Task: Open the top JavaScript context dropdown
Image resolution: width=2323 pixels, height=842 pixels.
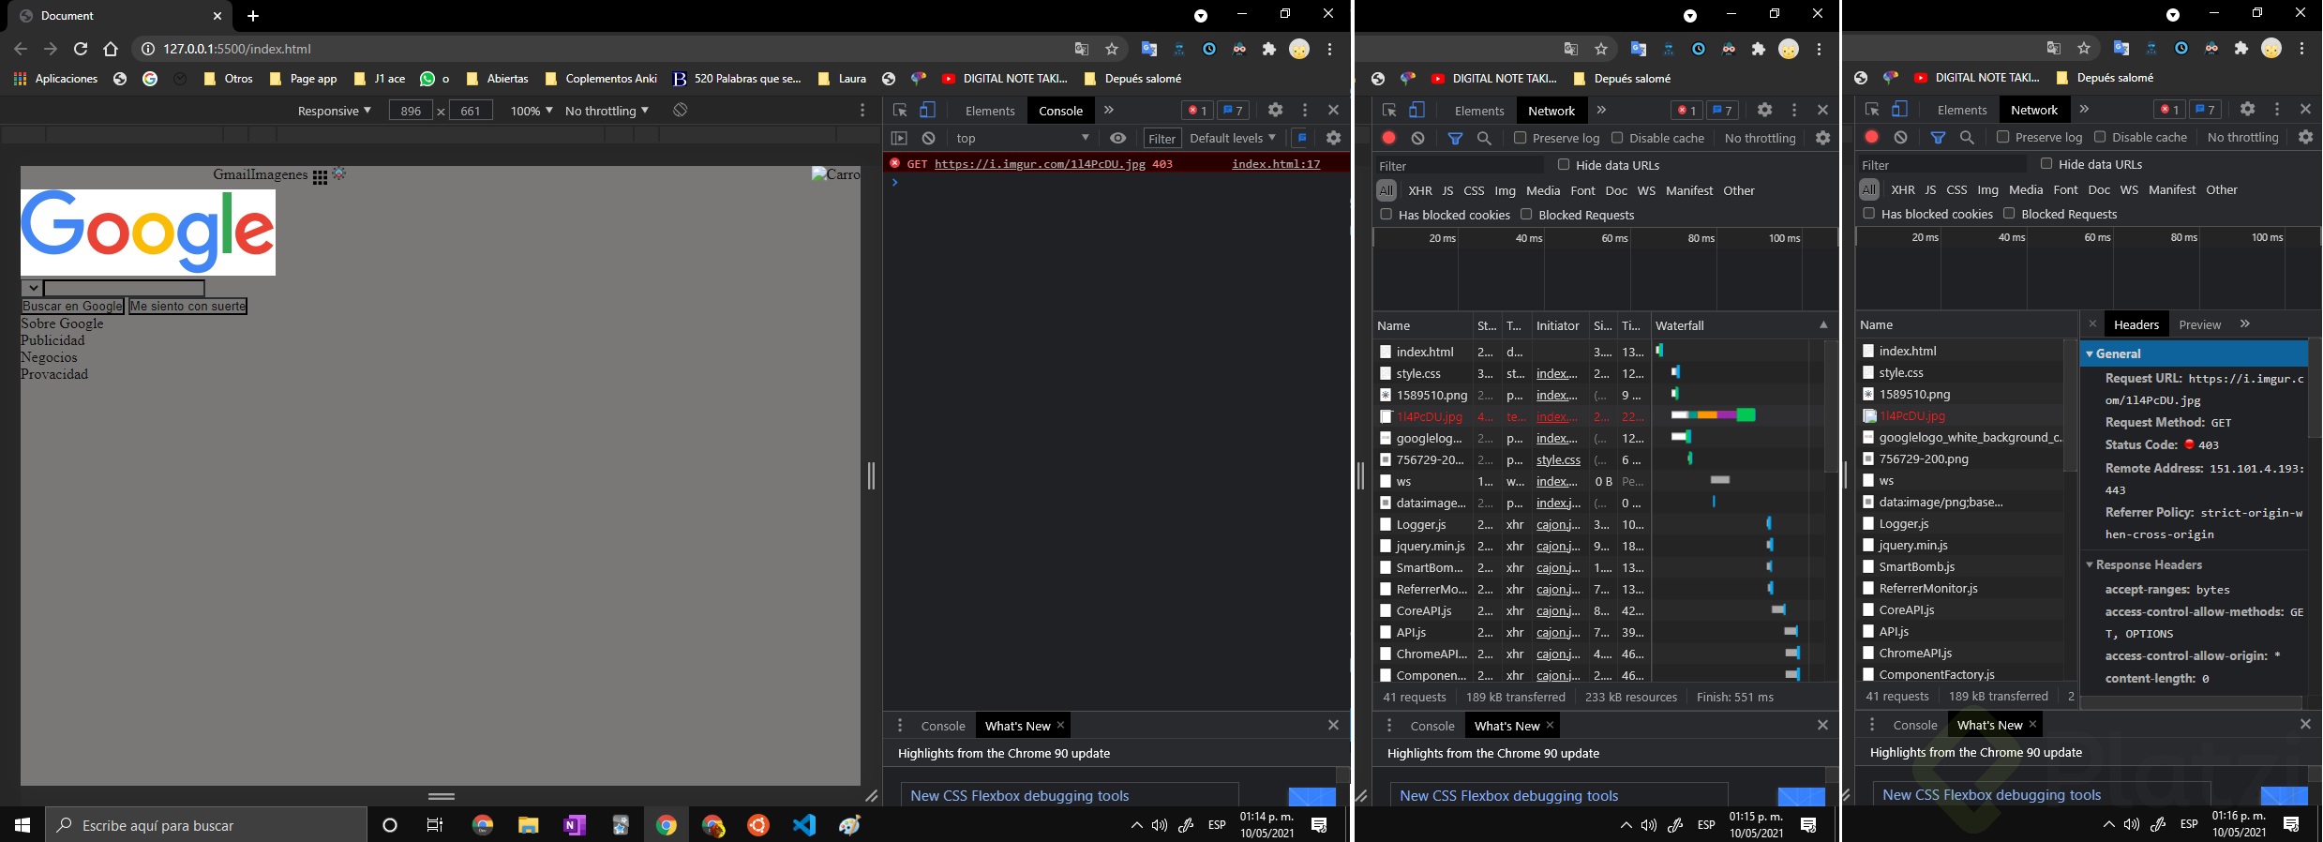Action: point(1023,138)
